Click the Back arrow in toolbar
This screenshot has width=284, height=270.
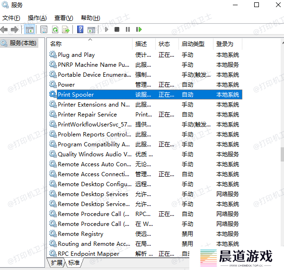4,29
